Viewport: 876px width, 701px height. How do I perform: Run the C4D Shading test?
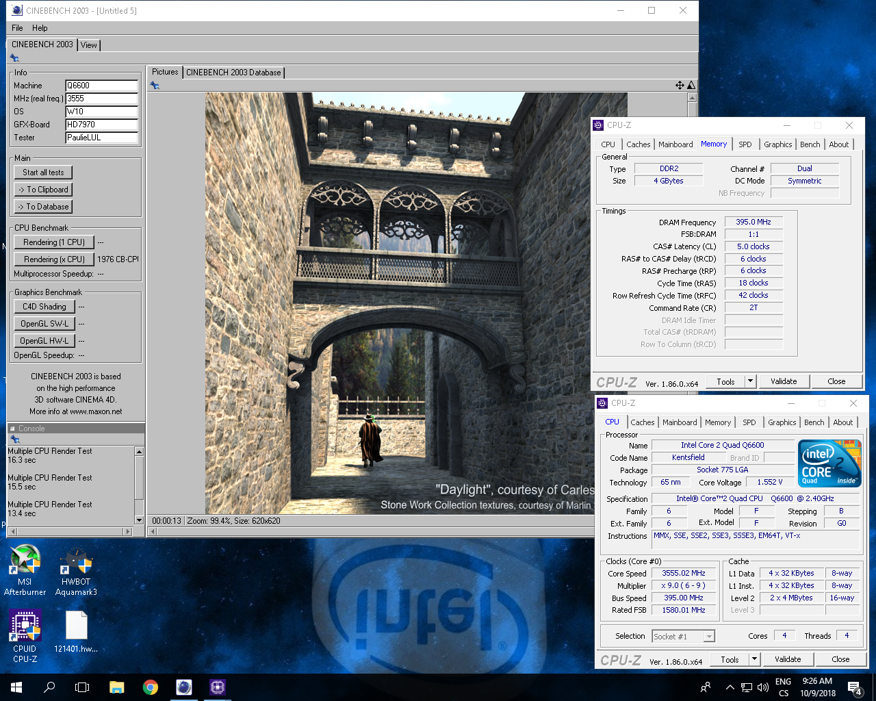(44, 307)
